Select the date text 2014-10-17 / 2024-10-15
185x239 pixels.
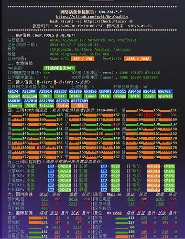[x=74, y=45]
